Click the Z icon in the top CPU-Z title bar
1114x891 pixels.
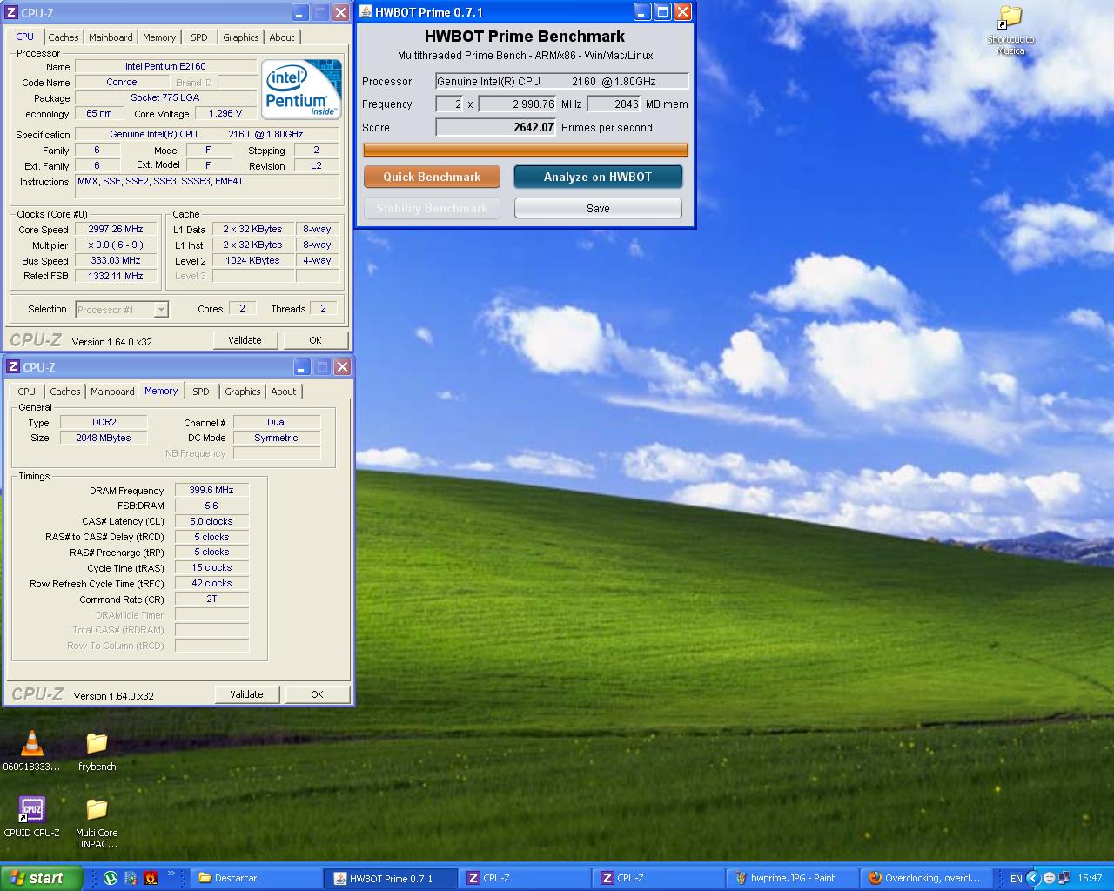[x=11, y=13]
